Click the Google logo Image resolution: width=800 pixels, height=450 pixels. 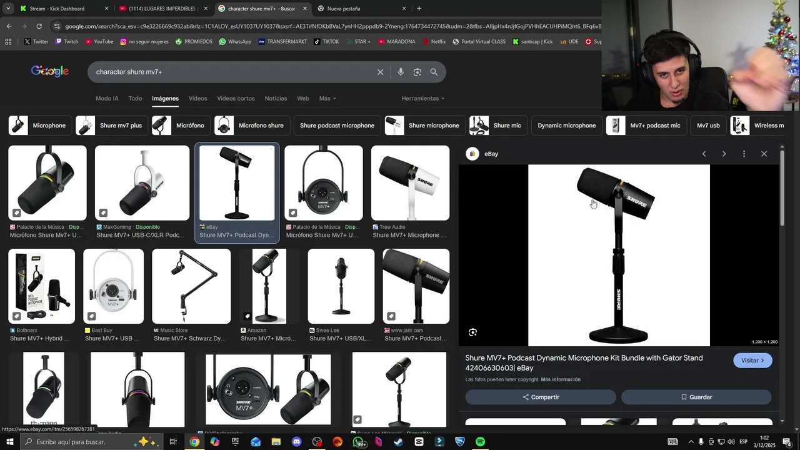tap(50, 71)
